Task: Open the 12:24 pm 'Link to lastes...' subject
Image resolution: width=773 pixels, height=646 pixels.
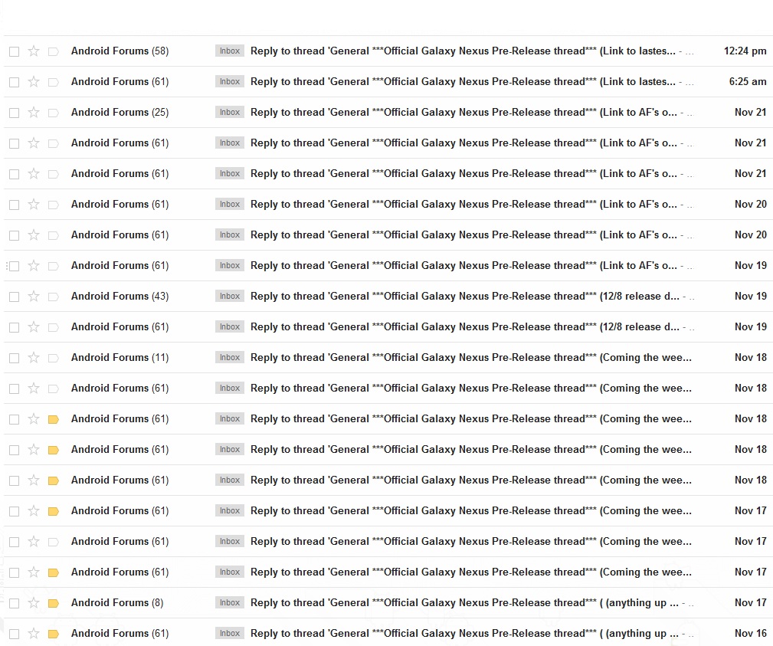Action: (463, 51)
